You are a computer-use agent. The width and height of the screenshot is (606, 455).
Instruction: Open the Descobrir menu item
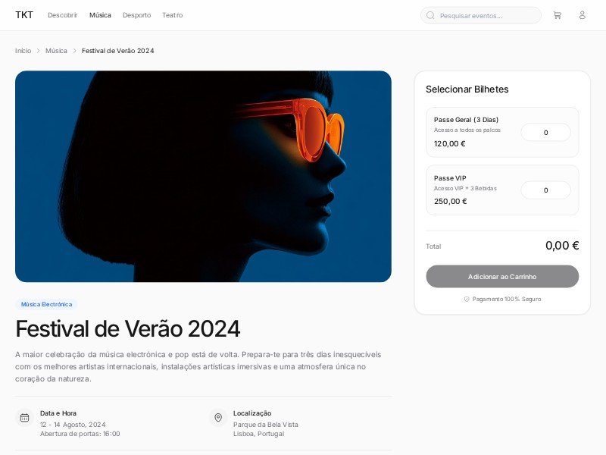pos(63,15)
